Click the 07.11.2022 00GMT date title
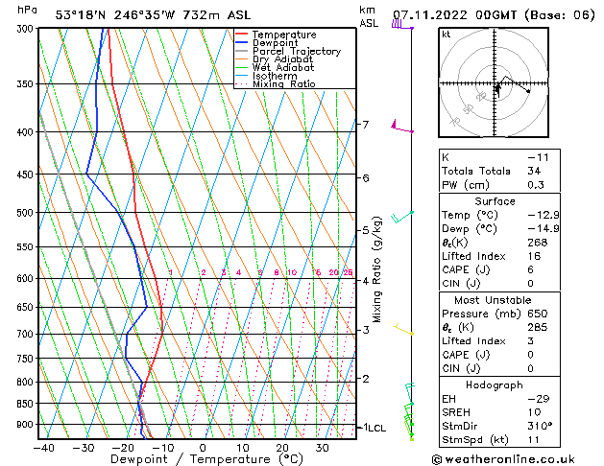Image resolution: width=604 pixels, height=466 pixels. (x=454, y=15)
